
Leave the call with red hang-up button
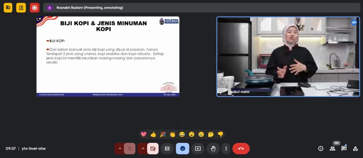241,149
